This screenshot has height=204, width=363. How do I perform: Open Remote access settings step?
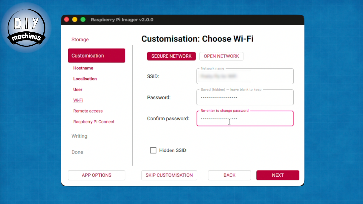88,111
